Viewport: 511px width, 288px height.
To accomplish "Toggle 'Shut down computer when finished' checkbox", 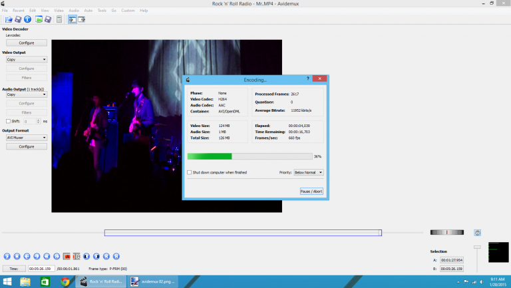I will click(x=188, y=172).
